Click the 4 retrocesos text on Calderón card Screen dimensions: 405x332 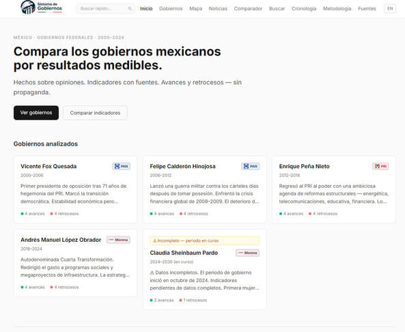[x=196, y=214]
